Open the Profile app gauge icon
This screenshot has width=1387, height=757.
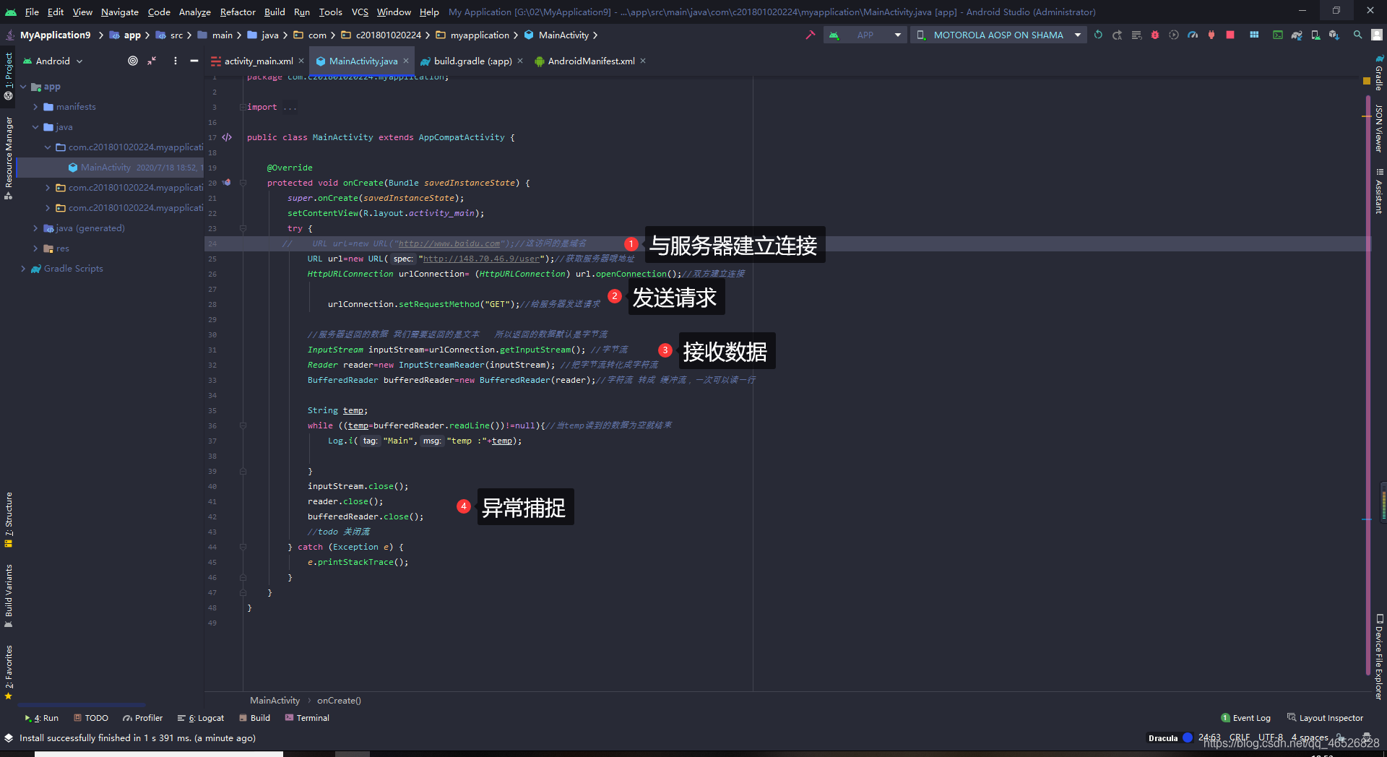1193,35
